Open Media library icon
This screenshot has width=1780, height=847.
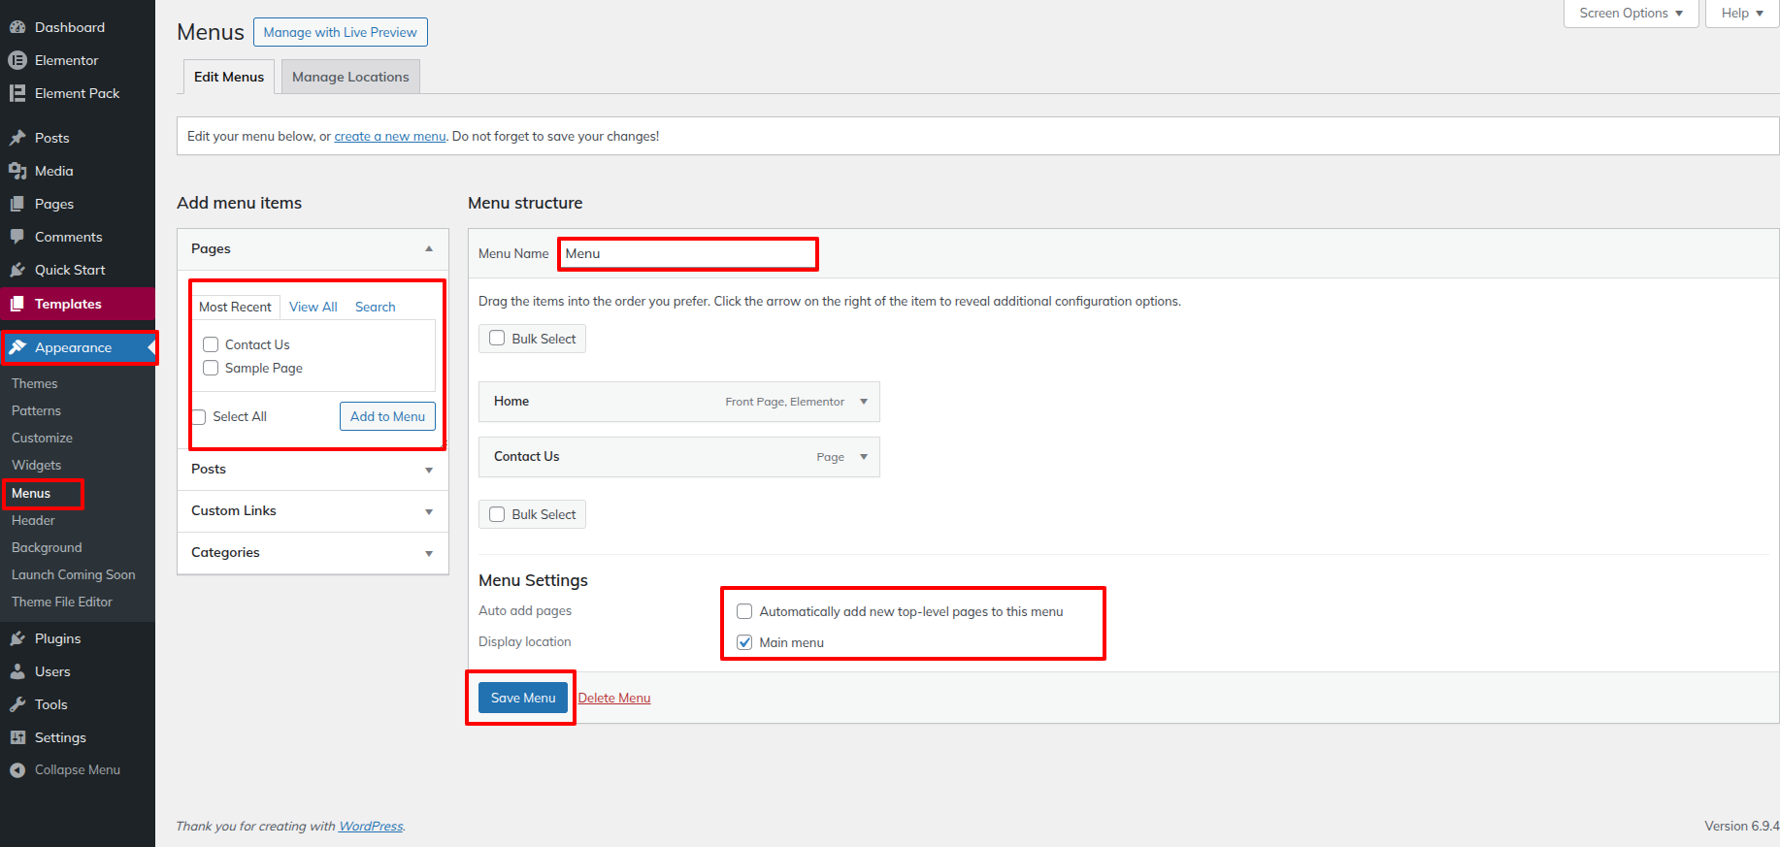tap(17, 171)
